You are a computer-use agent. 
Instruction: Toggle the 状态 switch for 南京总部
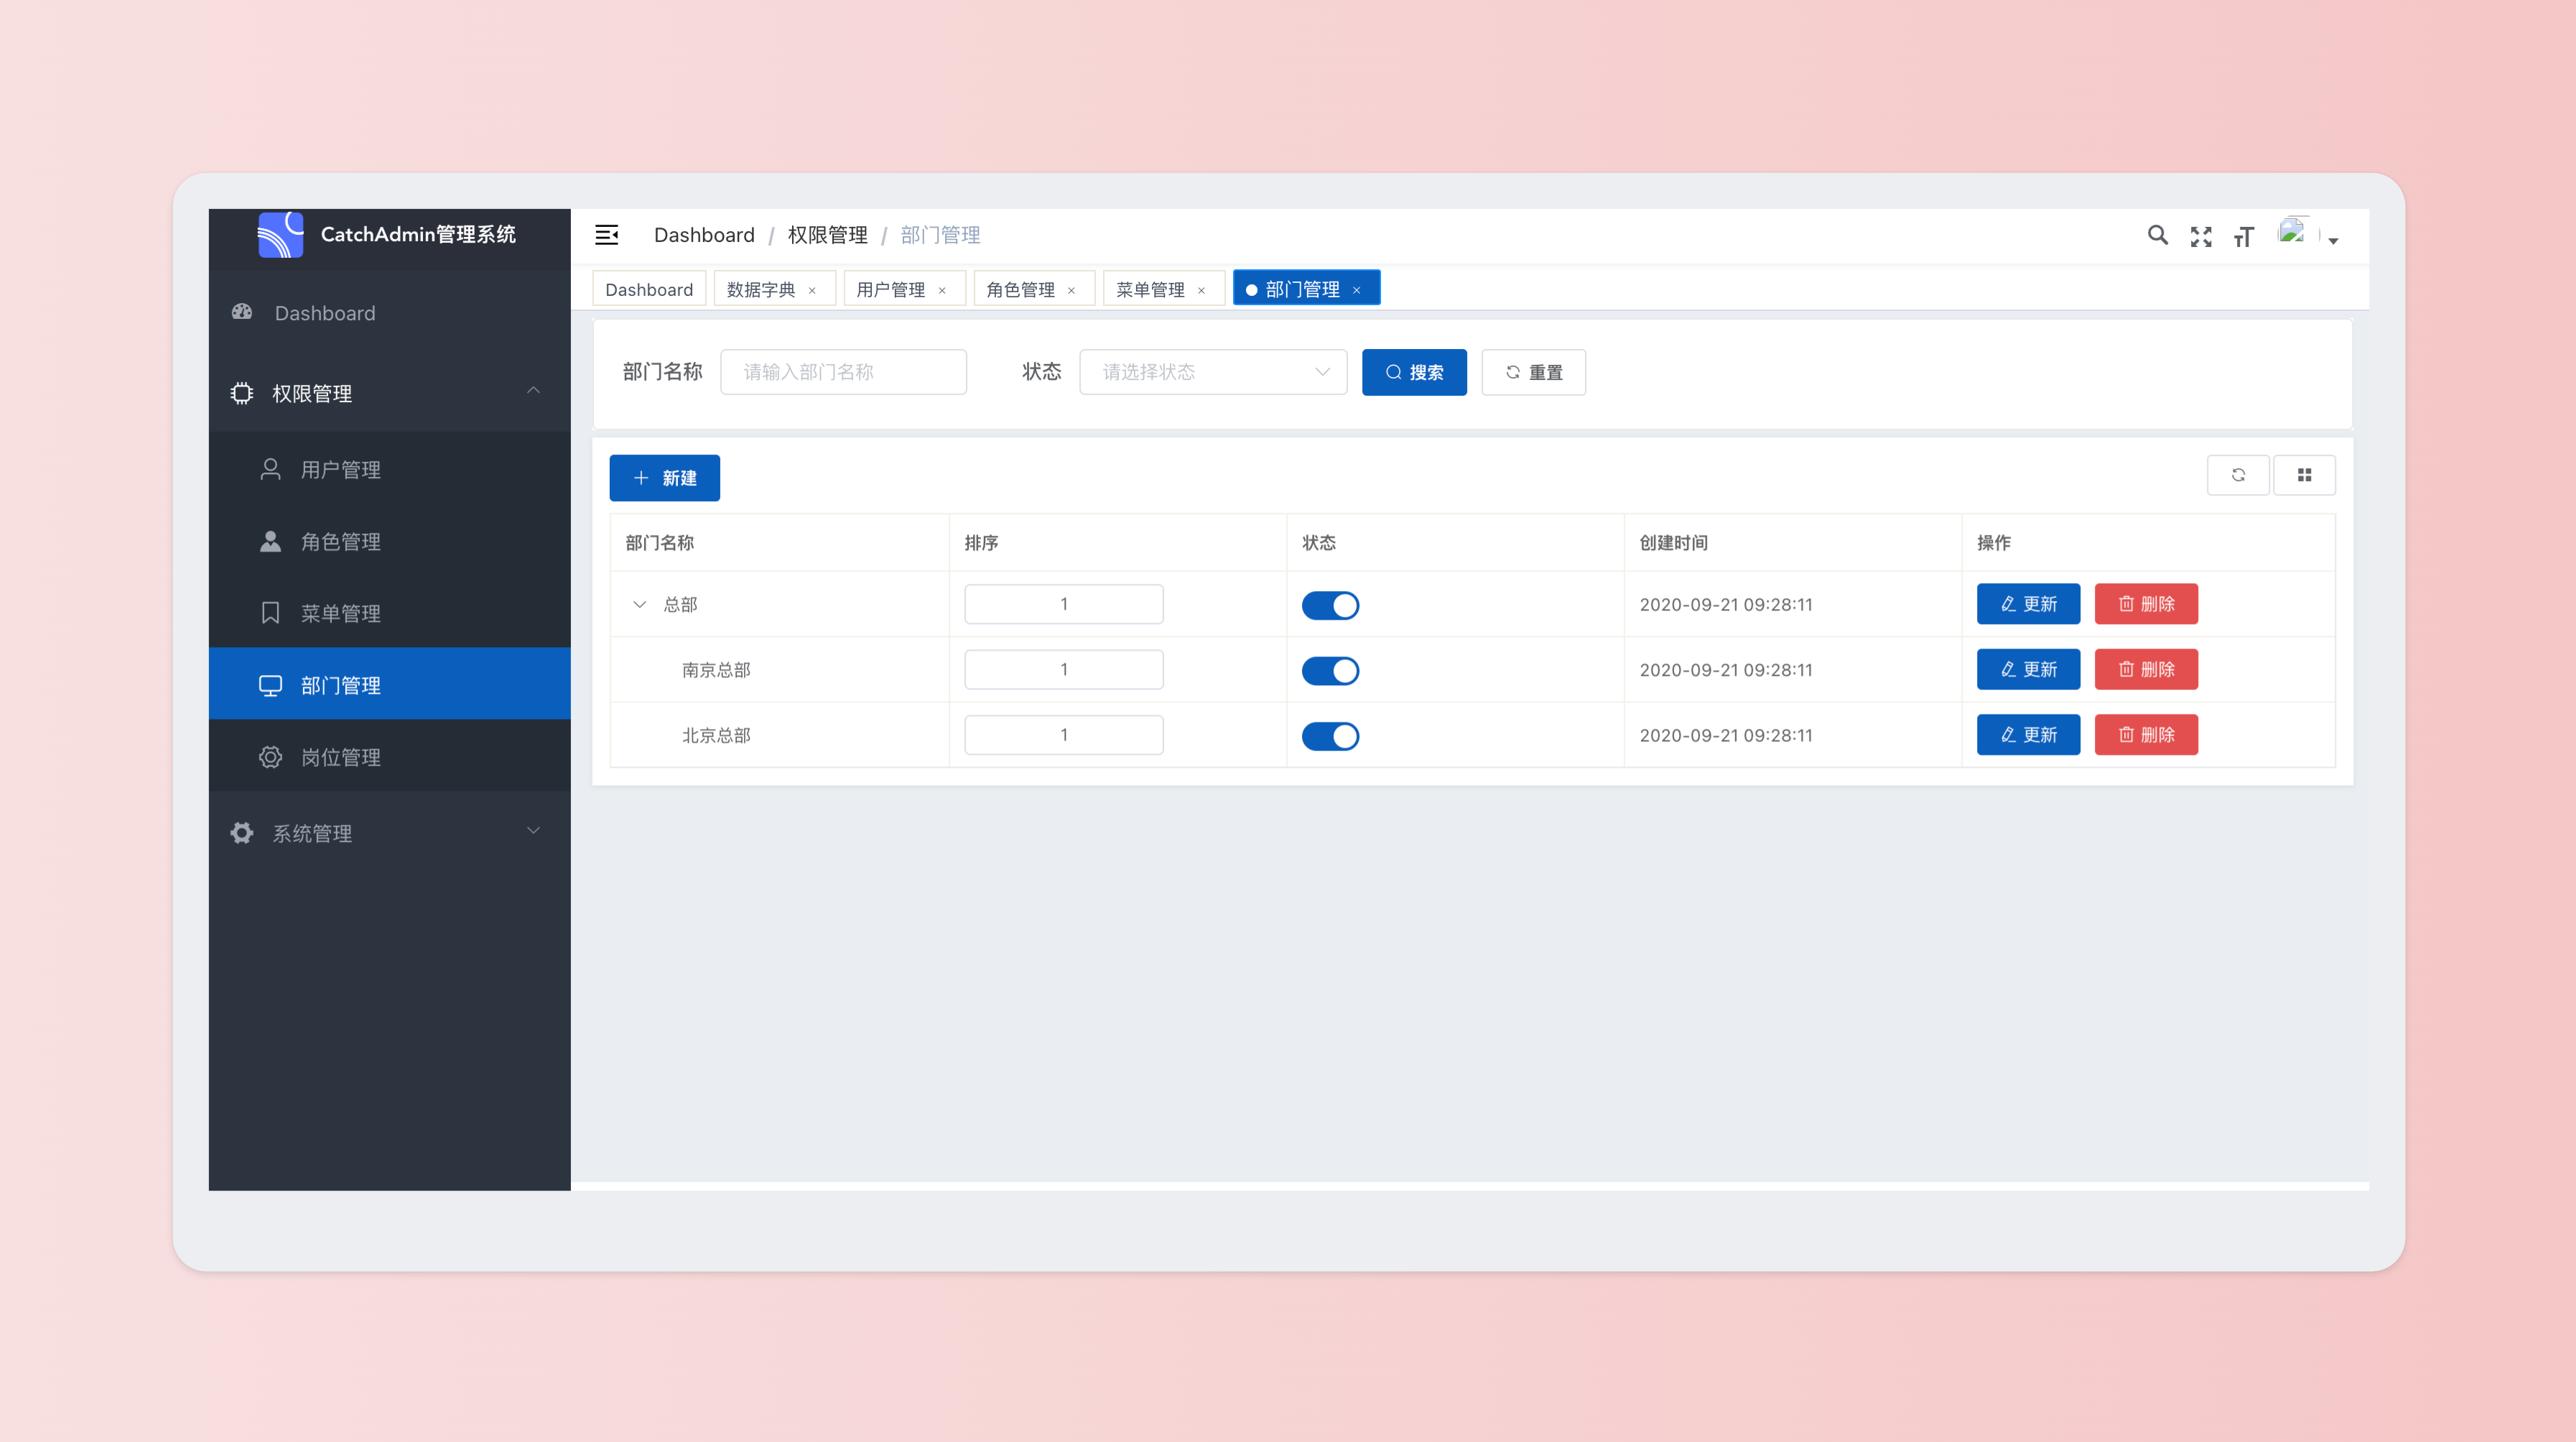[x=1331, y=670]
